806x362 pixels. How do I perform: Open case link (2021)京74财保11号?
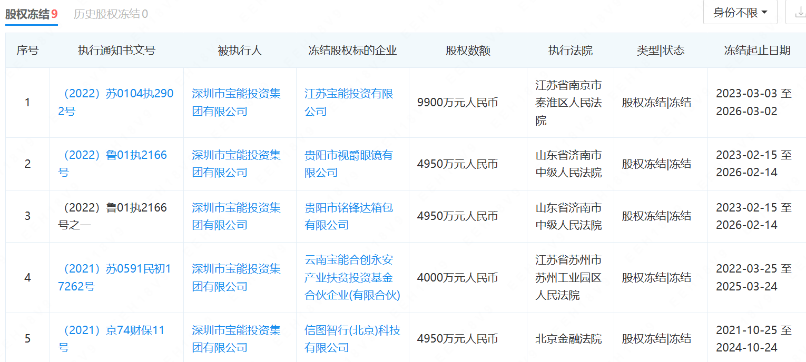112,339
